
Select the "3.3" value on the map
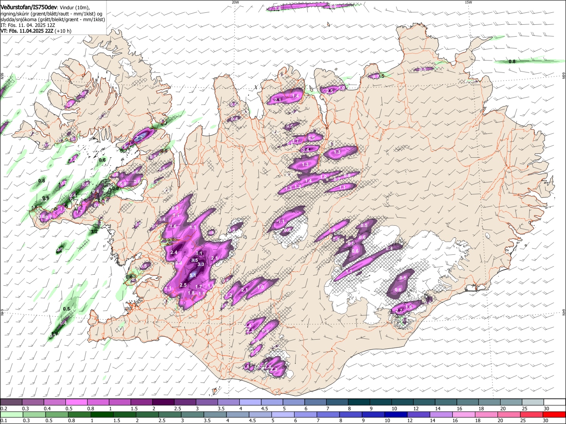point(201,264)
